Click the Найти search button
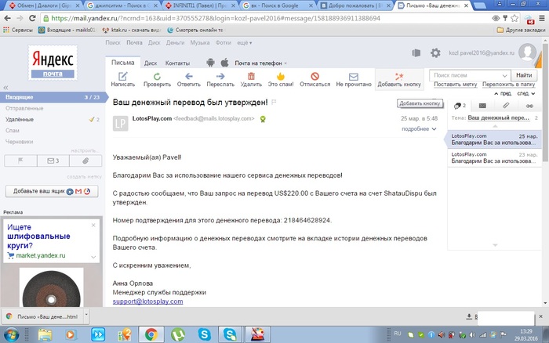This screenshot has width=549, height=343. tap(524, 75)
